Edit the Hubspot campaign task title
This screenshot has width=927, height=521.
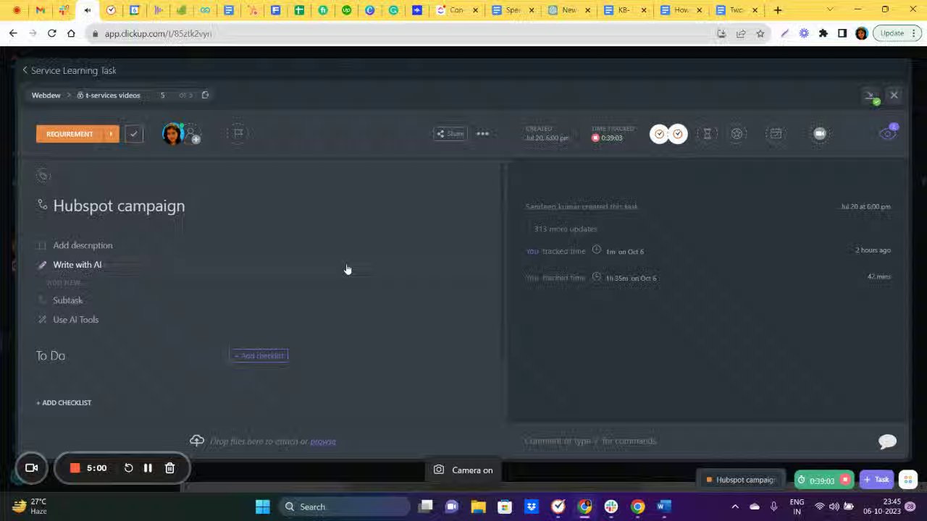(x=119, y=206)
